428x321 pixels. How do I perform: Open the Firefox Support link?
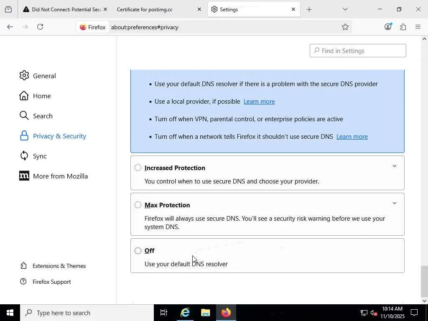(x=51, y=282)
